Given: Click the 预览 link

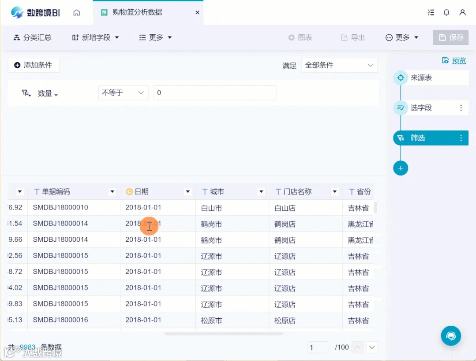Looking at the screenshot, I should [x=454, y=61].
